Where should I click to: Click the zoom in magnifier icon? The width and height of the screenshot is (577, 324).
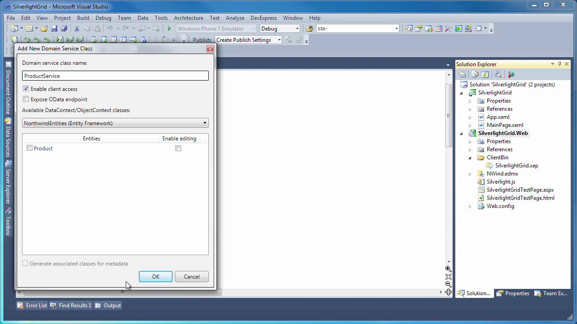[x=448, y=269]
